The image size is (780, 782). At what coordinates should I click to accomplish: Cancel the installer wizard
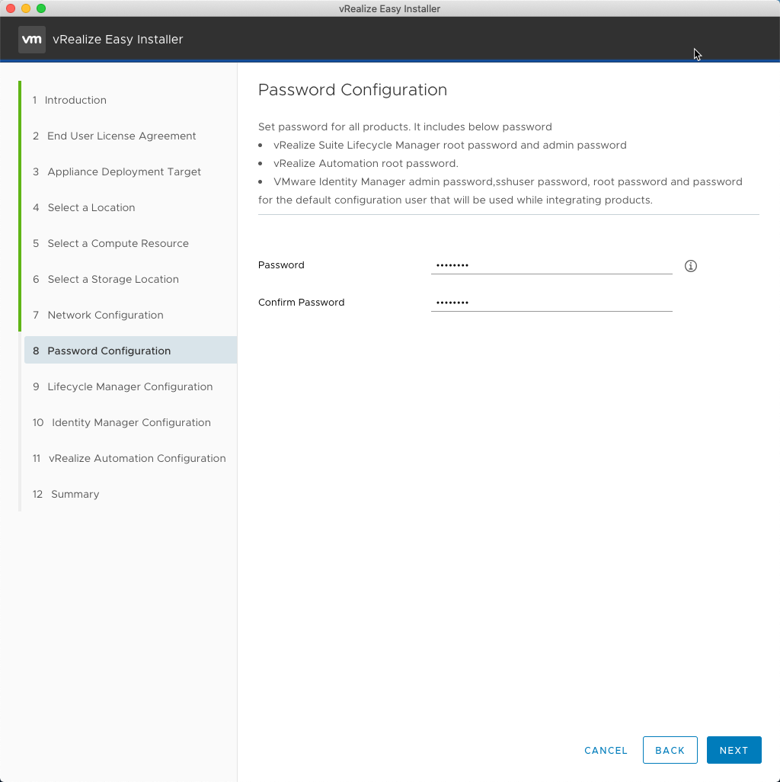(x=606, y=750)
